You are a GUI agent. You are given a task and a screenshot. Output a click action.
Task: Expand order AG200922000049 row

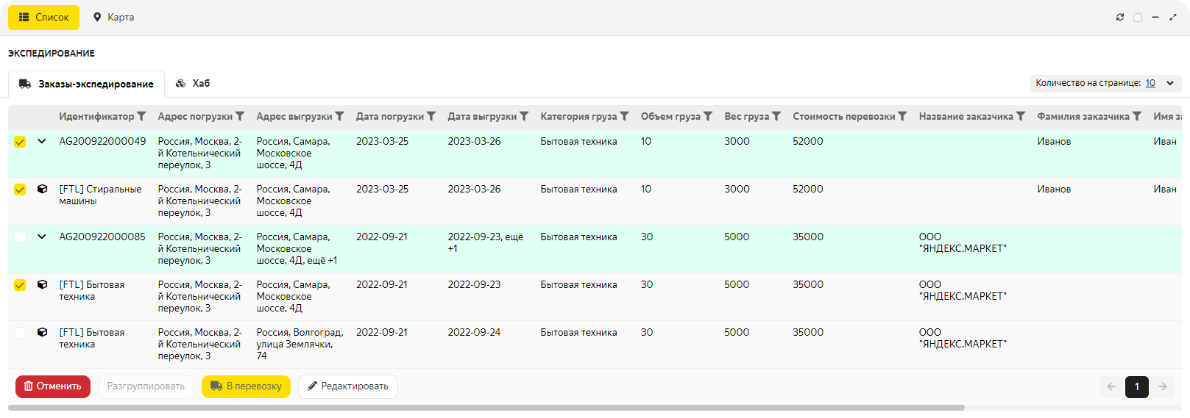42,141
